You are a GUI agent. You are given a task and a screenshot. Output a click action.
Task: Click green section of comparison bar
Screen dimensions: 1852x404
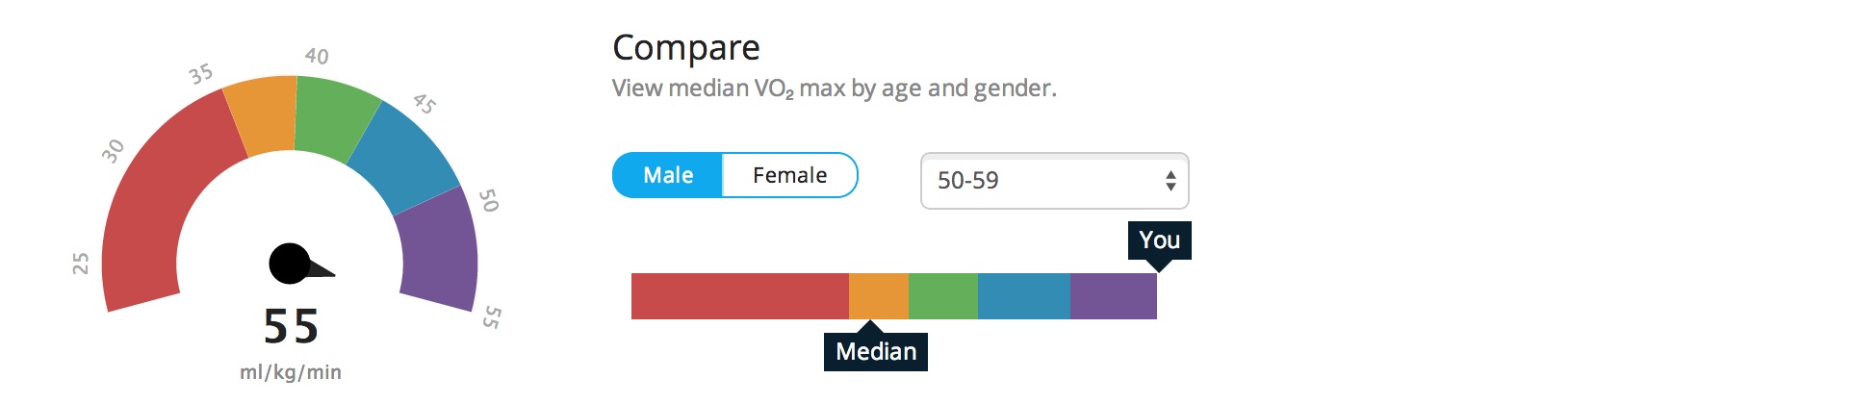click(942, 296)
